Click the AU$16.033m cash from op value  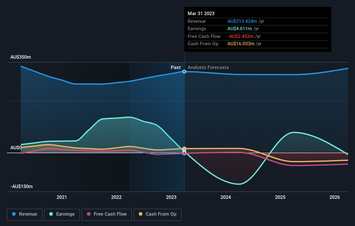point(241,44)
